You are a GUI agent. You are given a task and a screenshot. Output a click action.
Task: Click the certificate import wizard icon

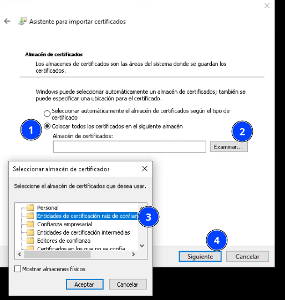[x=22, y=21]
